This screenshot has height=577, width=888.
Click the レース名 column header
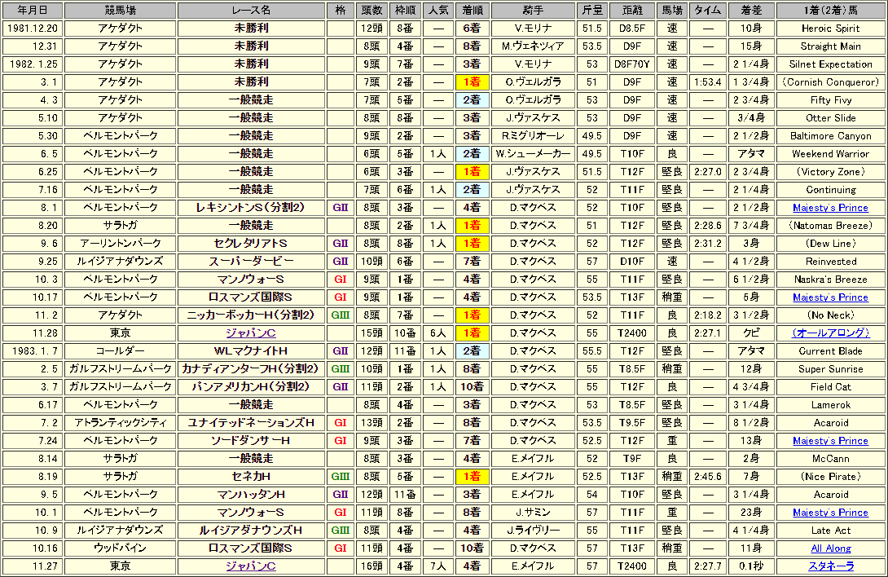pos(252,11)
